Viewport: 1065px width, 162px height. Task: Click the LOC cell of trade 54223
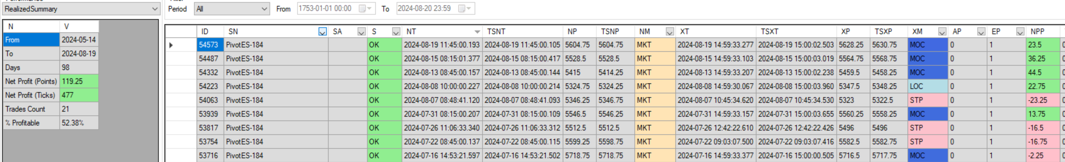[928, 86]
